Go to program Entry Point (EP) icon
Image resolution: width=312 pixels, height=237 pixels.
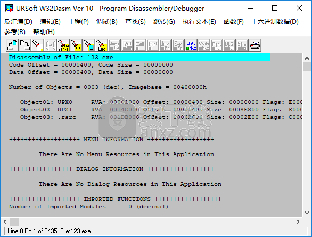pyautogui.click(x=76, y=45)
